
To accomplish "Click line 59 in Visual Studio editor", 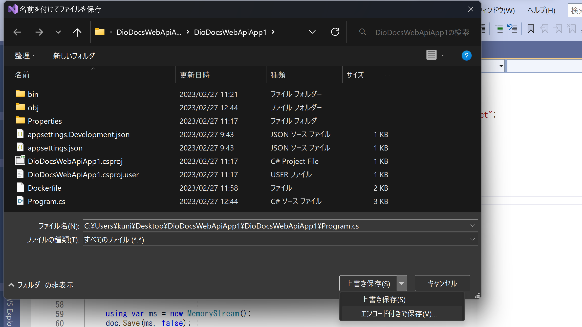I will (178, 314).
